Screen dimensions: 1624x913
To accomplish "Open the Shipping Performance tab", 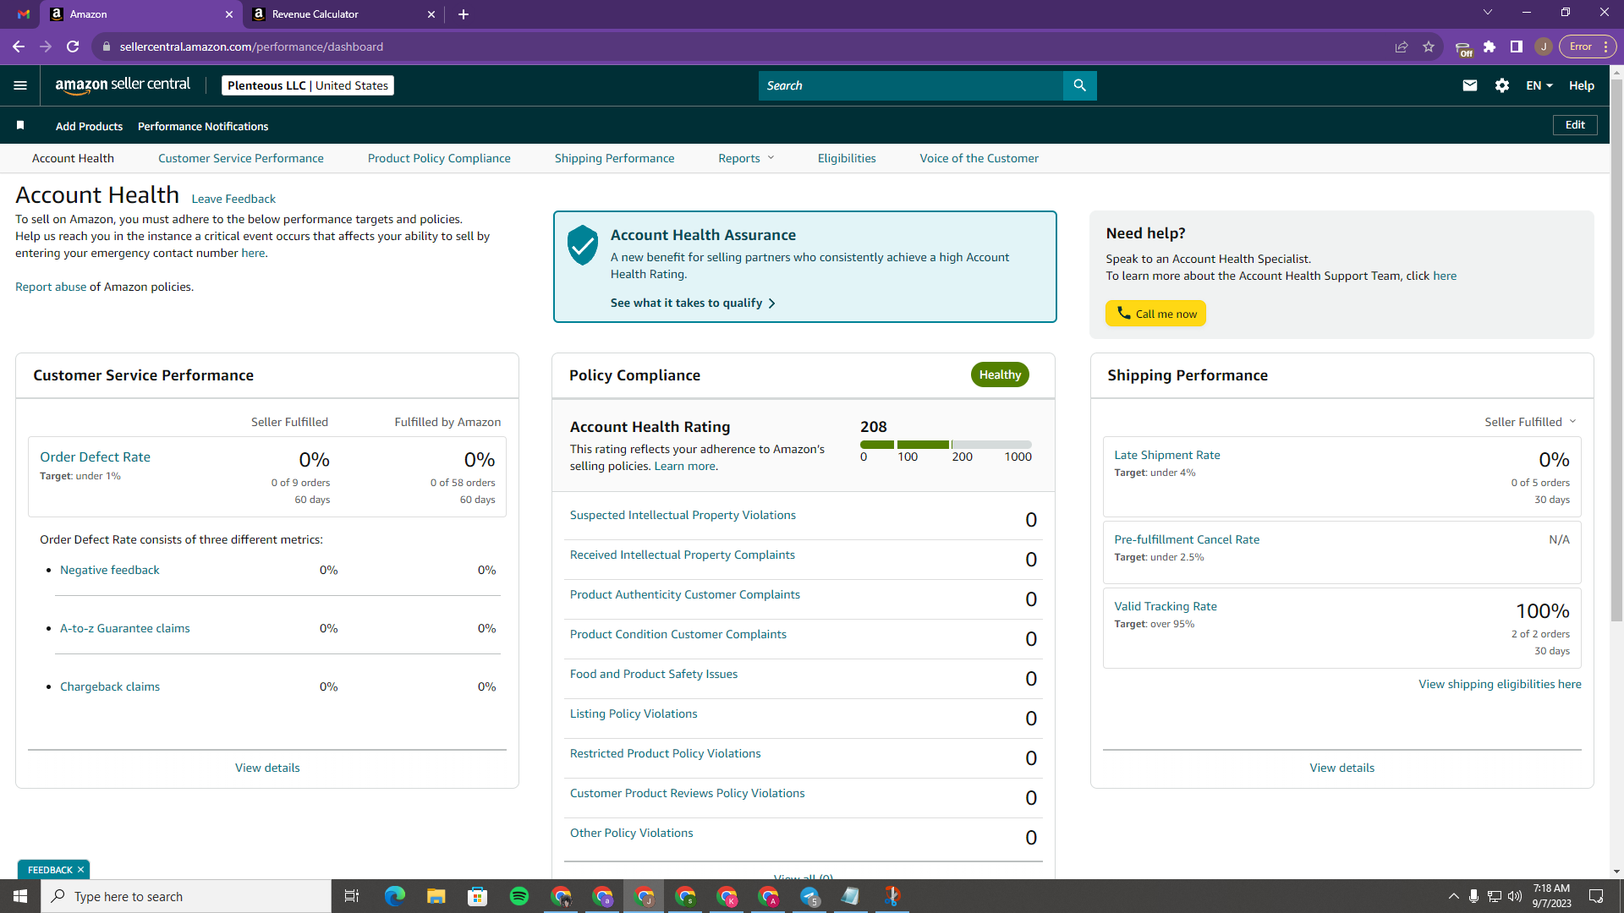I will [x=615, y=158].
